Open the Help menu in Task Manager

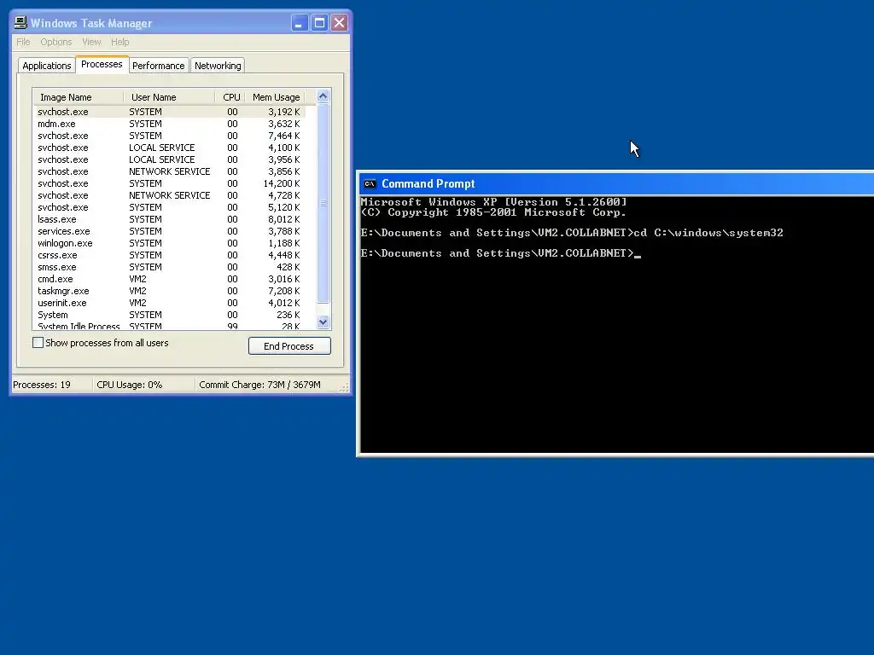tap(119, 42)
